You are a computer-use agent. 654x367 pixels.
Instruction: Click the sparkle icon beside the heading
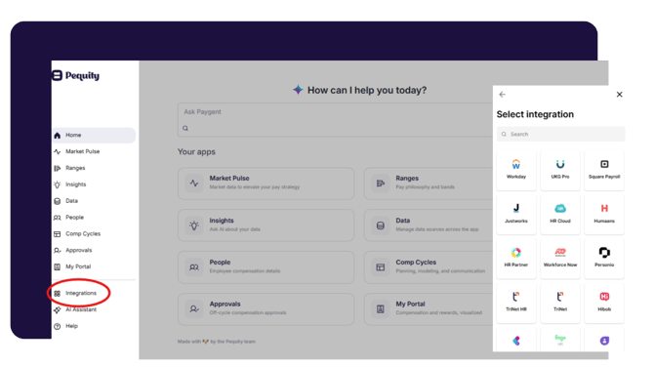[x=298, y=90]
